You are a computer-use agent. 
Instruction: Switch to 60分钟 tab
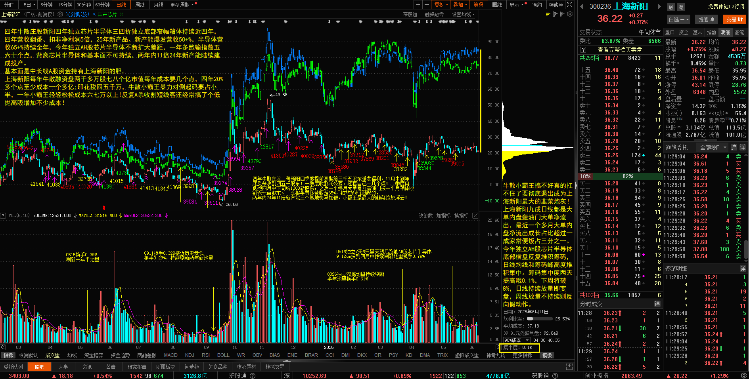pyautogui.click(x=102, y=5)
